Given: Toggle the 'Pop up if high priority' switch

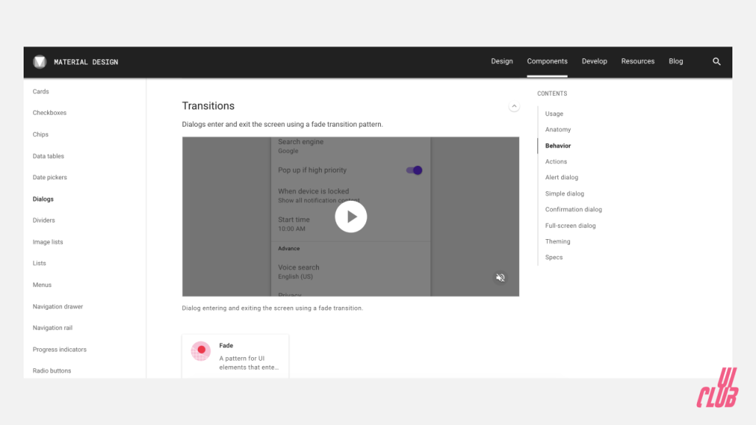Looking at the screenshot, I should coord(414,170).
